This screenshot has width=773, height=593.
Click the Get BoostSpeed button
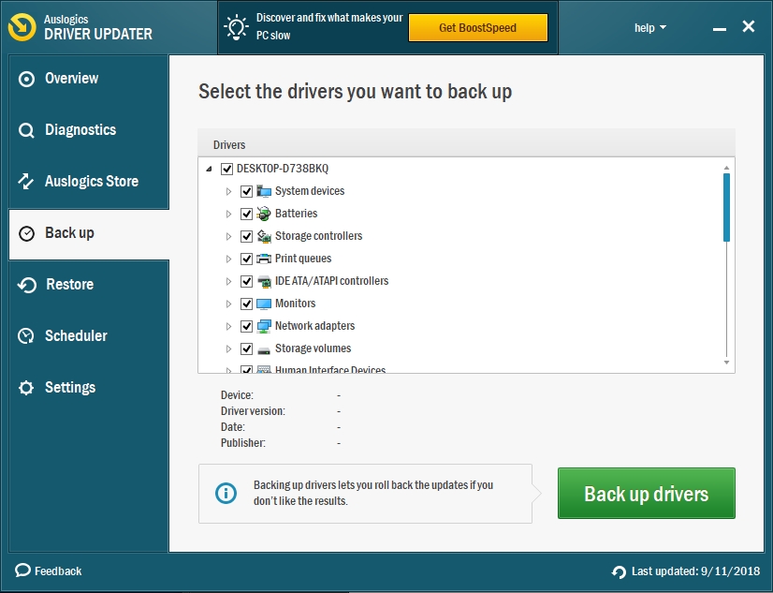(x=478, y=28)
